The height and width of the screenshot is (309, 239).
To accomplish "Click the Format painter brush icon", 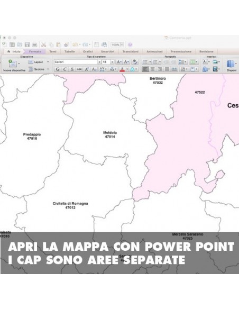I will coord(66,45).
